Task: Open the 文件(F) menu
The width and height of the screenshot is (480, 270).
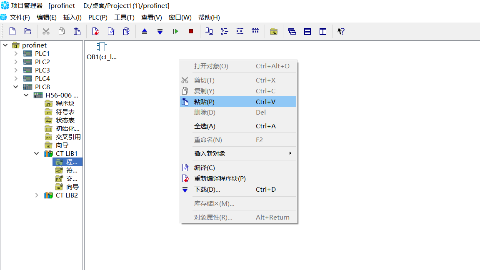Action: (20, 17)
